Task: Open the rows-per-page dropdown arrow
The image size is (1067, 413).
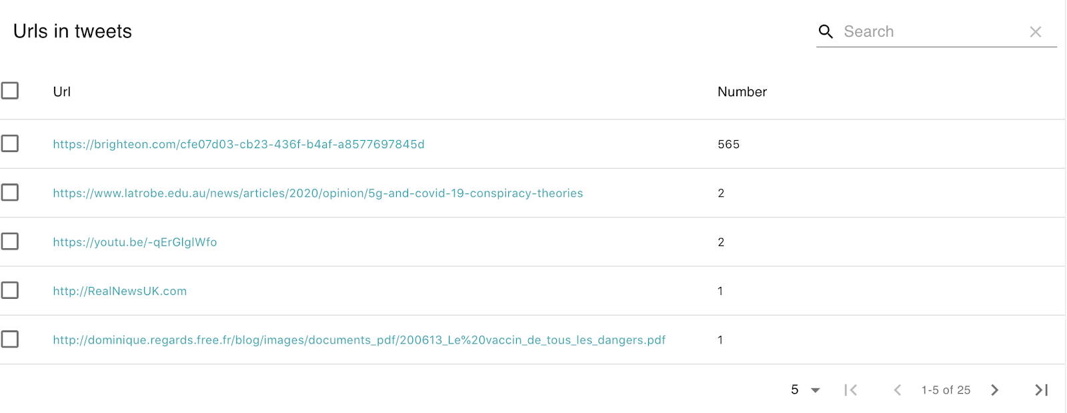Action: pyautogui.click(x=815, y=390)
